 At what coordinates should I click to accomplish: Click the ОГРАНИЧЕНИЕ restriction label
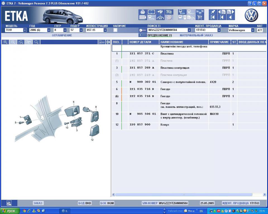(x=62, y=35)
